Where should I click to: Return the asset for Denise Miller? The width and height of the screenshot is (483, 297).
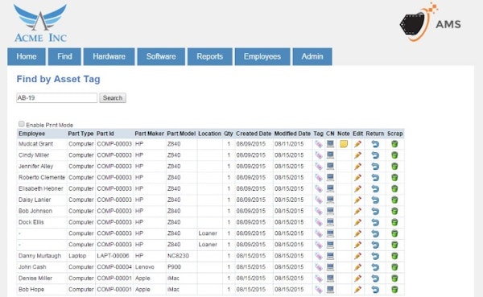click(x=375, y=278)
